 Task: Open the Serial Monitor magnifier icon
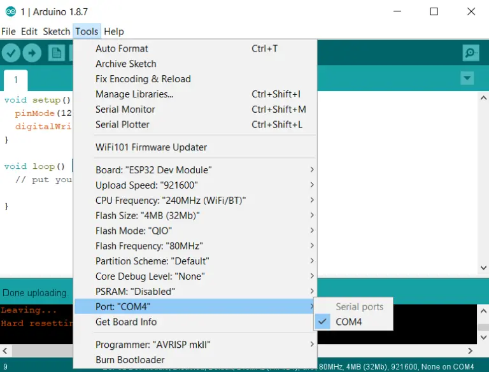coord(471,53)
